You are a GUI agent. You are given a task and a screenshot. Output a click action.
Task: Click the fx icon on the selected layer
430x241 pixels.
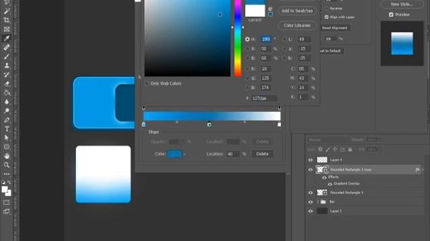click(417, 169)
